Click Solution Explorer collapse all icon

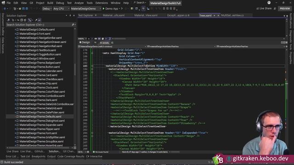(x=22, y=20)
